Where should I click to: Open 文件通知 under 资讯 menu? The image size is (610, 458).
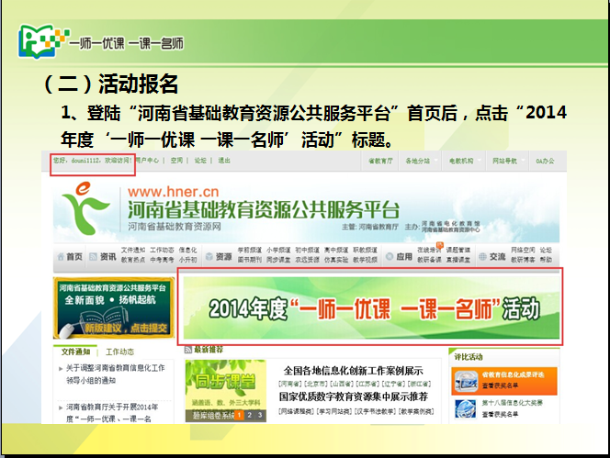[x=133, y=250]
